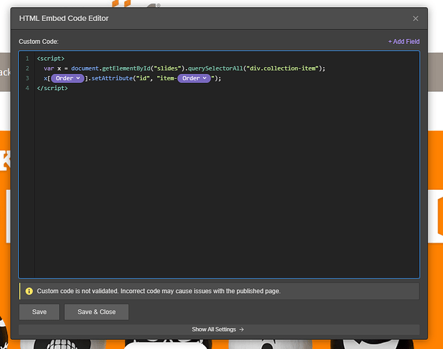The width and height of the screenshot is (443, 349).
Task: Click the closing </script> tag on line 4
Action: pos(52,88)
